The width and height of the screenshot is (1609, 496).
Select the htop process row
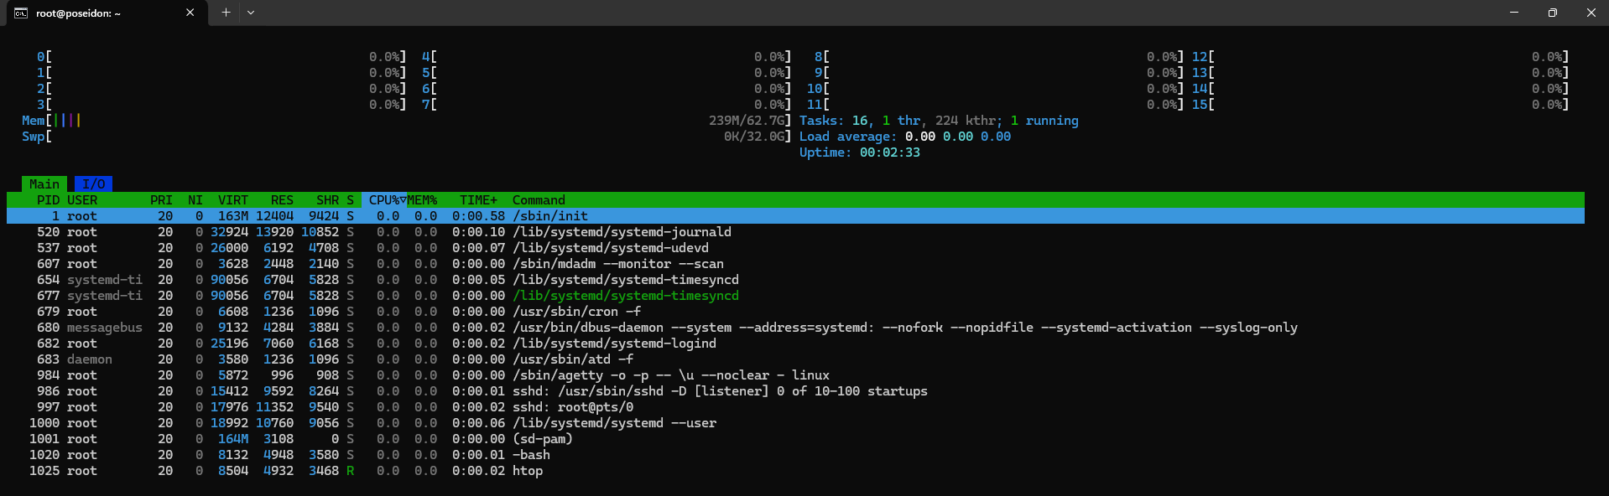(x=528, y=471)
